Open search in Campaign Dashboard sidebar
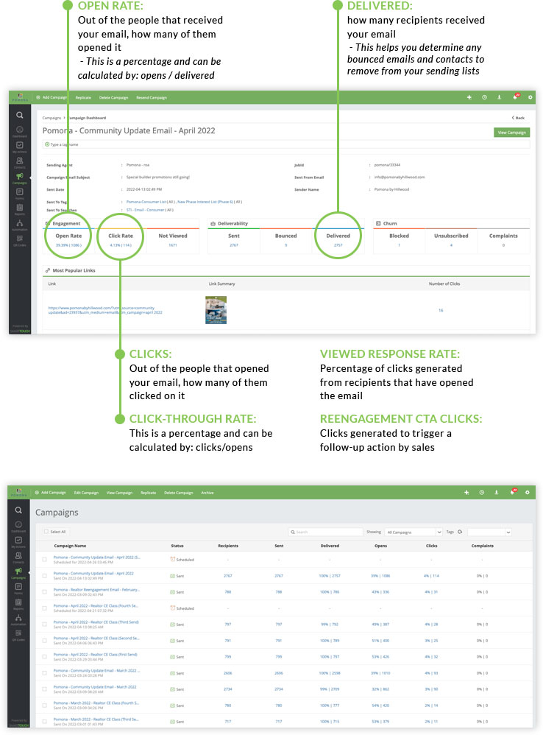 click(x=20, y=115)
